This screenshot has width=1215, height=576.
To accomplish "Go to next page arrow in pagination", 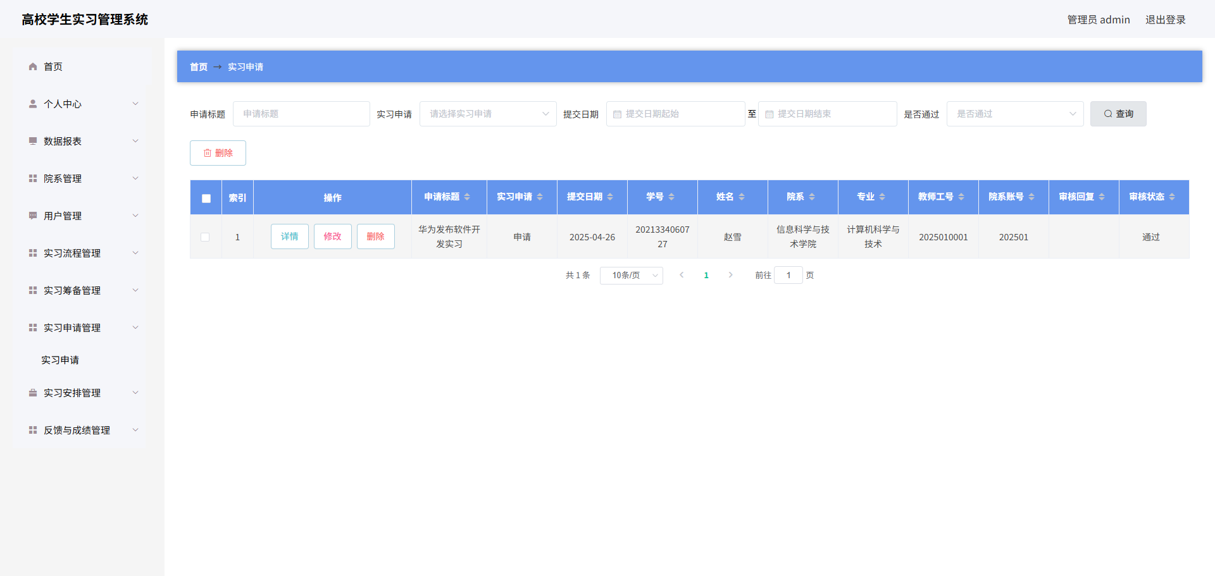I will pos(731,275).
